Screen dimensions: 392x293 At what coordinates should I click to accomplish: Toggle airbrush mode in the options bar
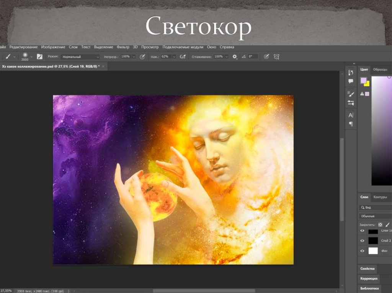(x=183, y=56)
